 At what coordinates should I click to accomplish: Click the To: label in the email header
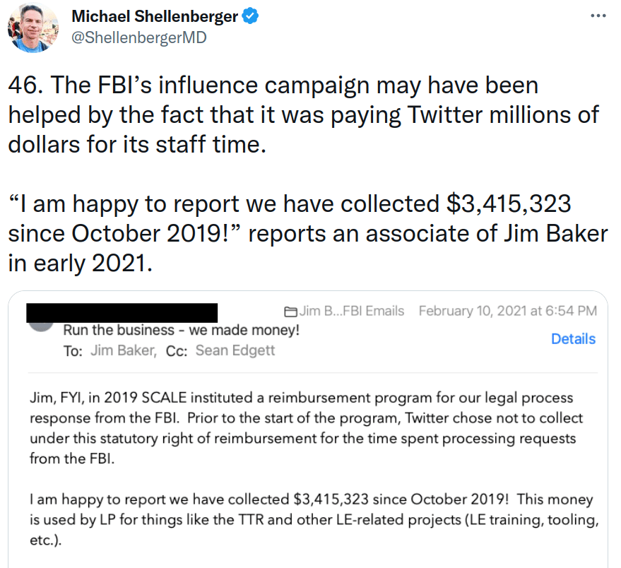pos(73,351)
